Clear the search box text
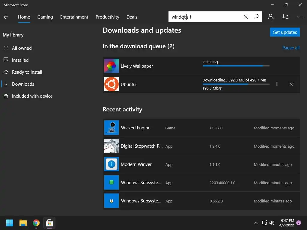 click(x=246, y=17)
